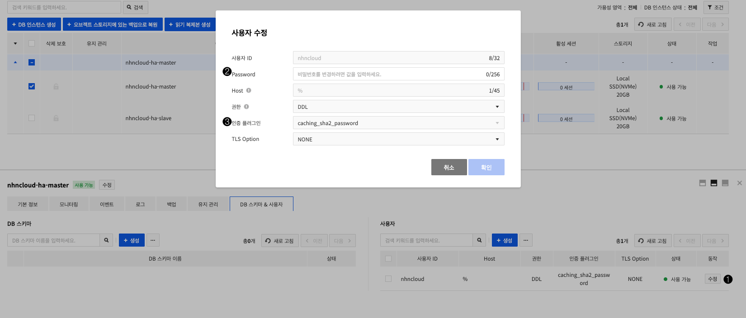Viewport: 746px width, 318px height.
Task: Click the master row 활성 세션 bar
Action: (x=566, y=86)
